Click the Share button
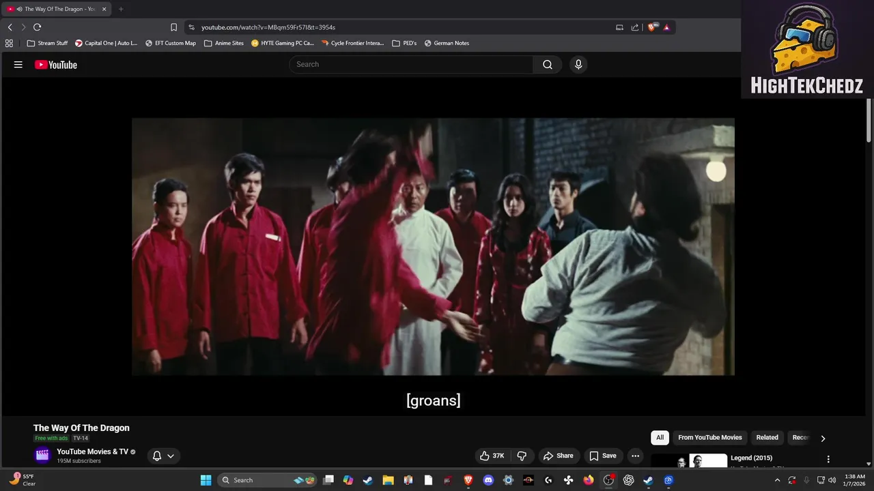Screen dimensions: 874x491 pyautogui.click(x=558, y=456)
